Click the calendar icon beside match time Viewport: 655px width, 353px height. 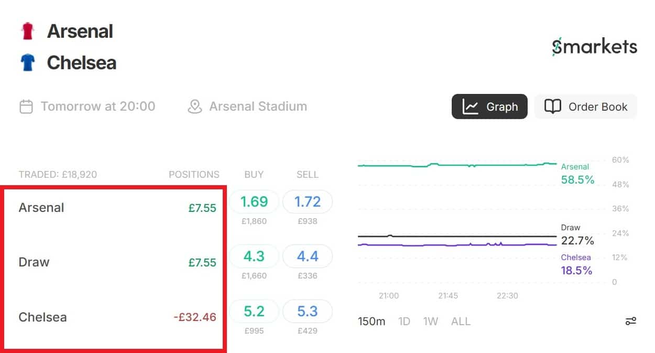click(26, 106)
